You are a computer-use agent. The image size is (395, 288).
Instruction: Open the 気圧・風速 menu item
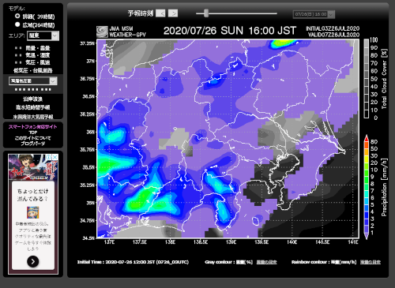(x=38, y=62)
